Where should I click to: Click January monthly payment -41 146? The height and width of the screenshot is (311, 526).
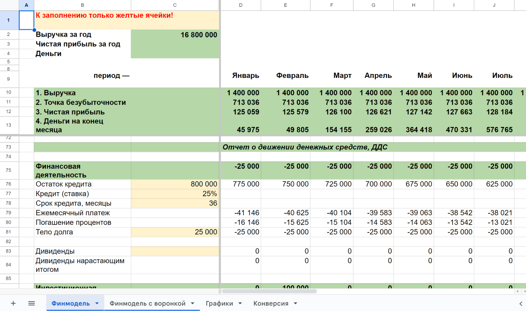[247, 213]
